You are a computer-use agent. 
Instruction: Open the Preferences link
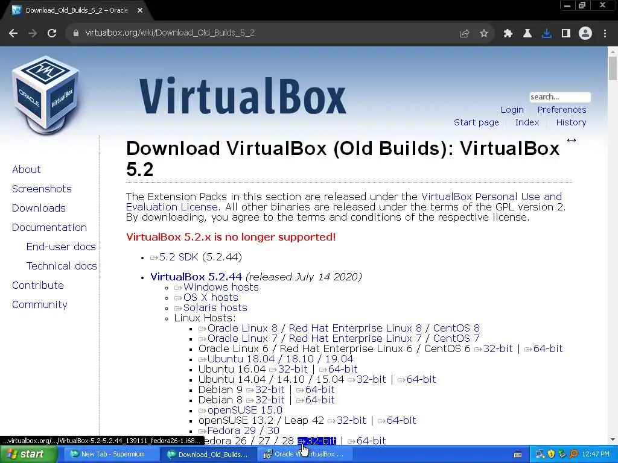point(562,110)
